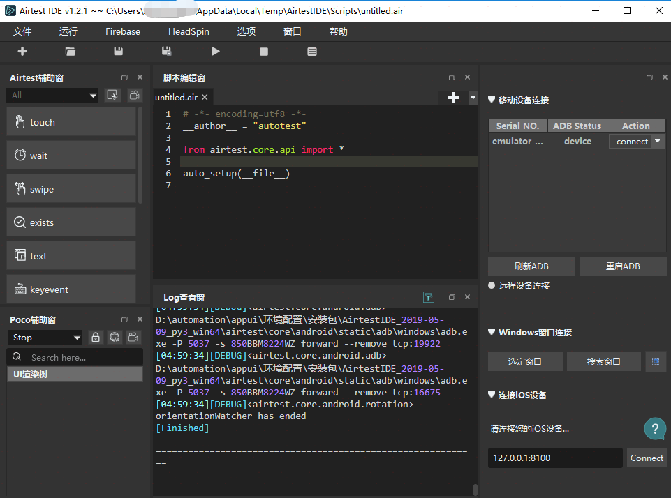This screenshot has height=498, width=671.
Task: Click the report viewer icon in toolbar
Action: [x=312, y=51]
